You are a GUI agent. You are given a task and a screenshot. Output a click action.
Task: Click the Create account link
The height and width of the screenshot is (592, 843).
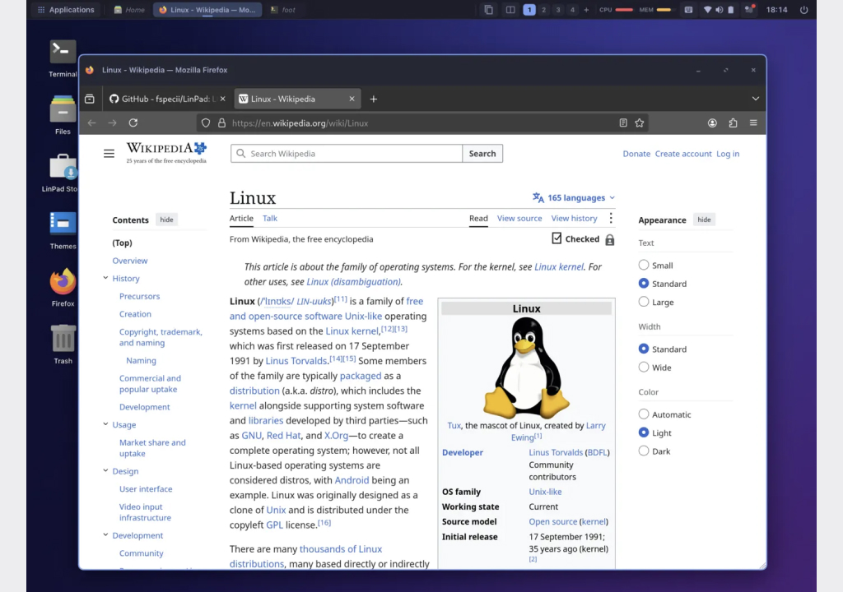pos(683,154)
